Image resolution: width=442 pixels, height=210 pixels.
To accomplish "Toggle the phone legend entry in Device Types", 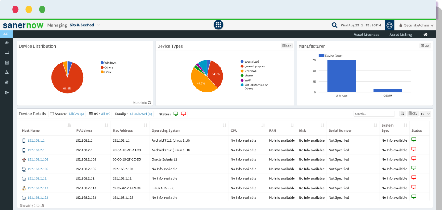I will 246,76.
